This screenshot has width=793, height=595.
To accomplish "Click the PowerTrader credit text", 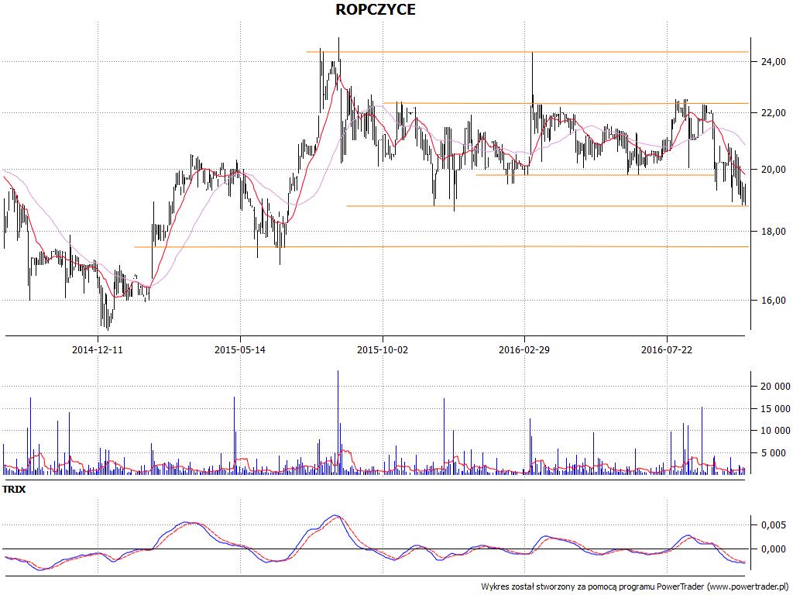I will 635,587.
